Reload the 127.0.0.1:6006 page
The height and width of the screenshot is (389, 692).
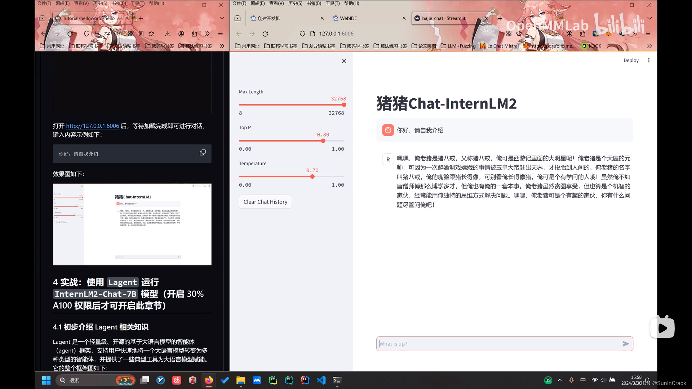[265, 34]
